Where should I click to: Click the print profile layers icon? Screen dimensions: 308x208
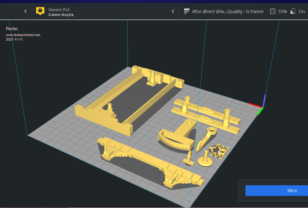tap(186, 11)
